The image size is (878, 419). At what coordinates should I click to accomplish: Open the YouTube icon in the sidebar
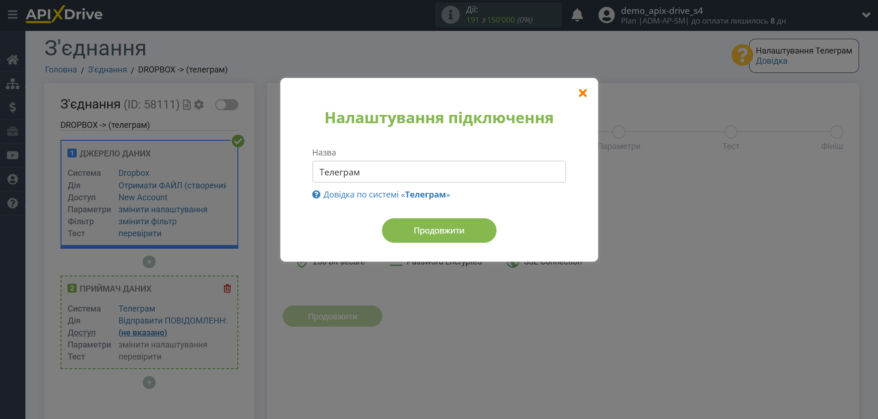click(12, 155)
